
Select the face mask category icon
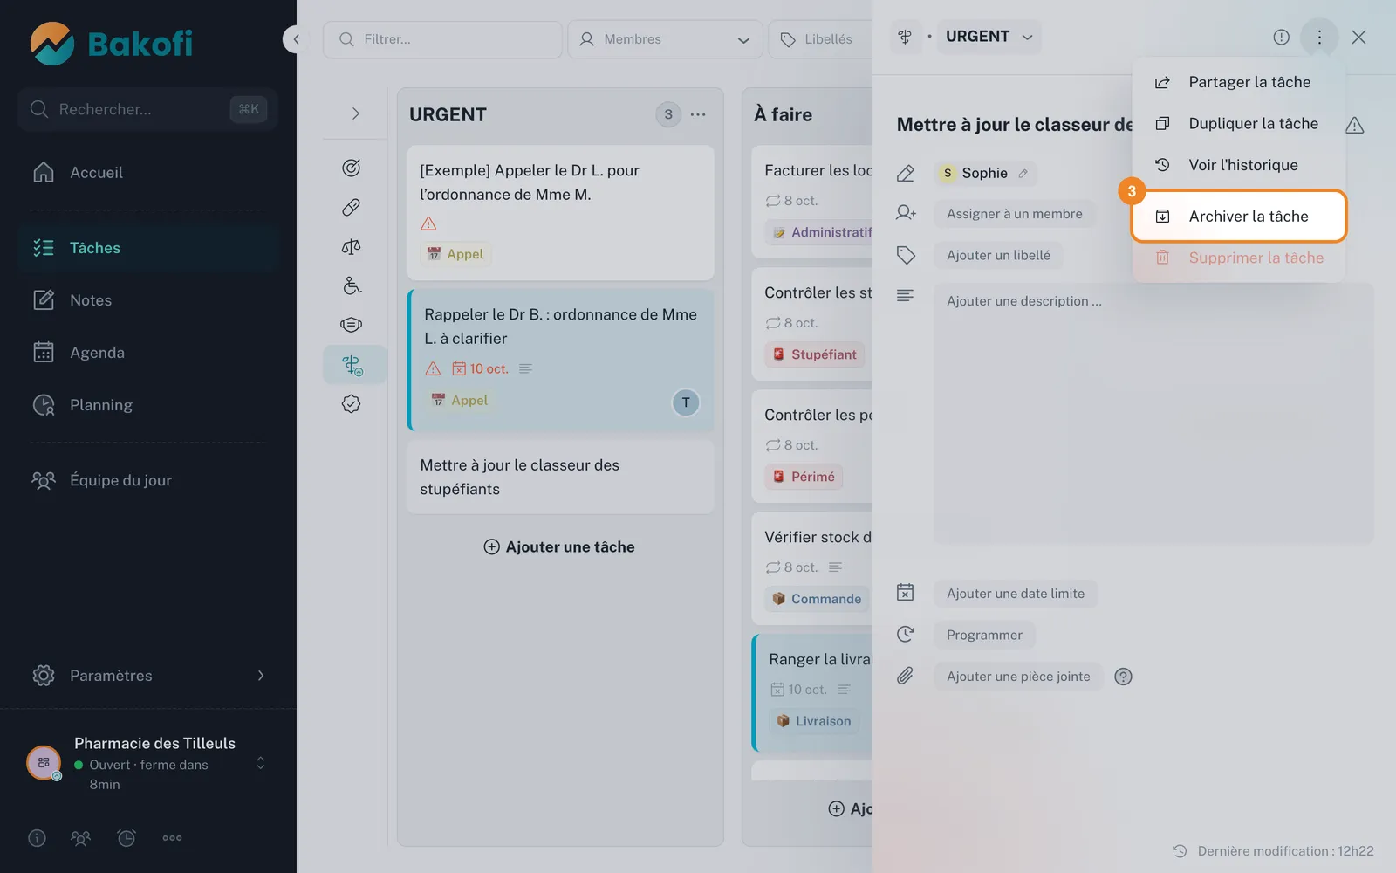click(351, 325)
